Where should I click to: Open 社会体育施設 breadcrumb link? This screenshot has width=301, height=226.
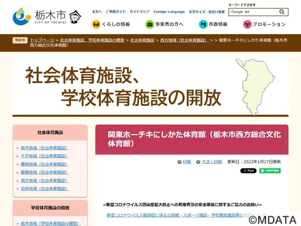[142, 40]
